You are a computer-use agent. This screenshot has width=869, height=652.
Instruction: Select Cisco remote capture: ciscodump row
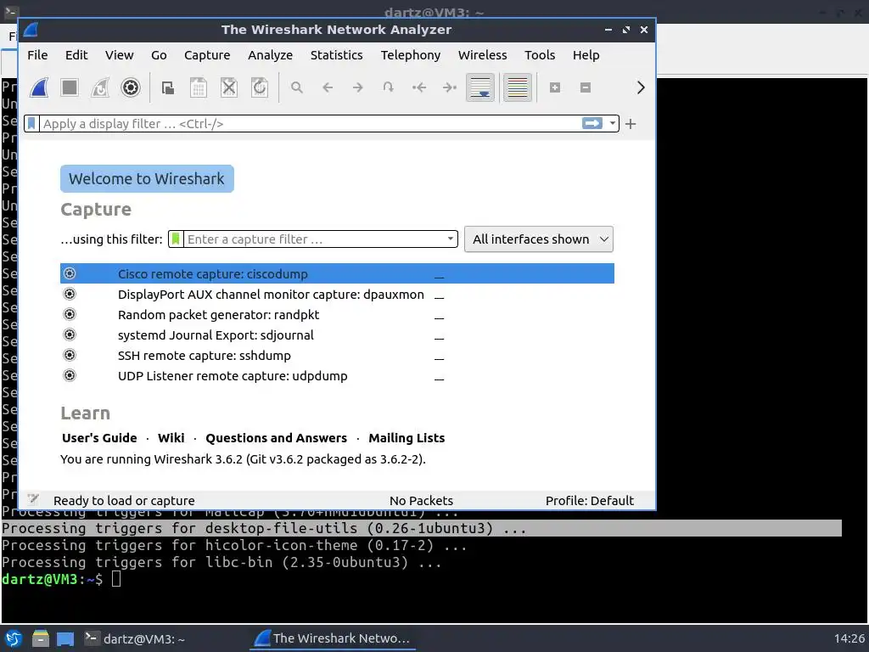click(x=337, y=273)
